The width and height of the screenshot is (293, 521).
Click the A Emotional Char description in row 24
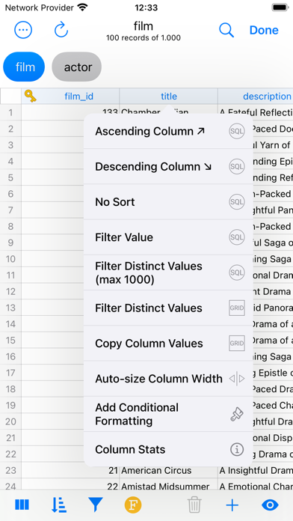pos(256,487)
